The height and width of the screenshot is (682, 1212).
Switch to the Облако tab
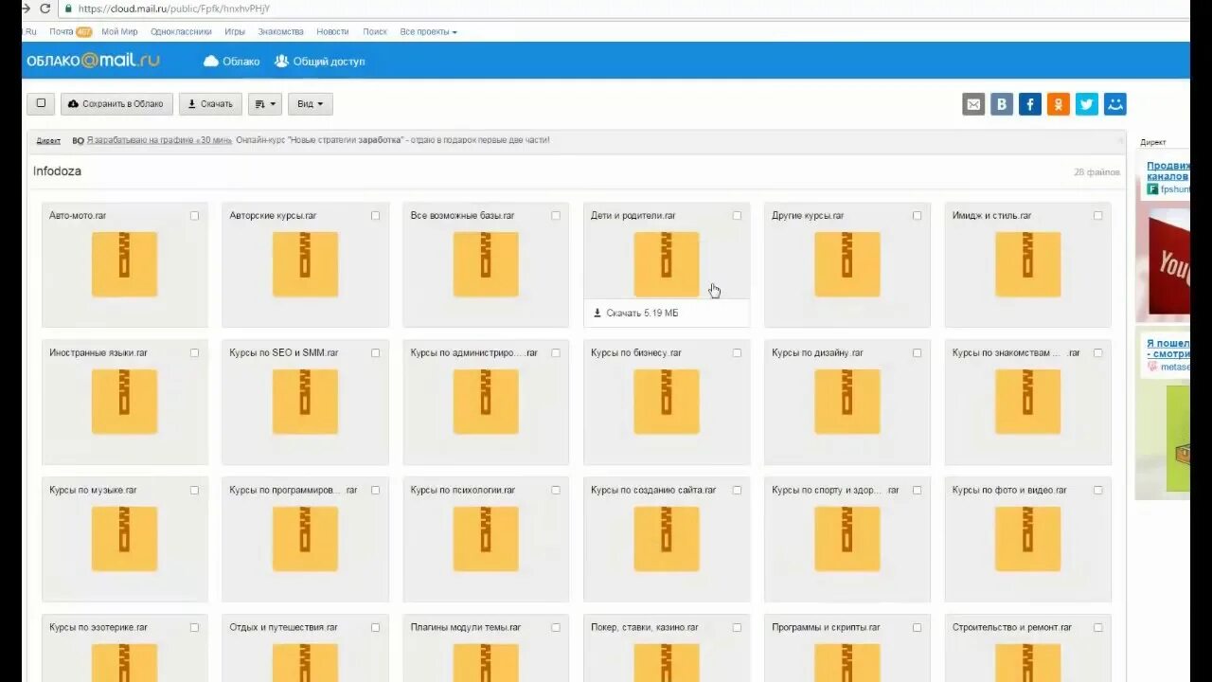tap(231, 62)
